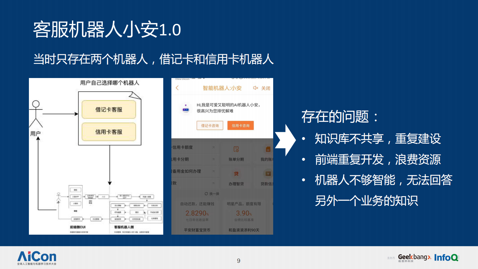Image resolution: width=478 pixels, height=269 pixels.
Task: Click the arrow icon on the 备用金如何办理 row
Action: (x=213, y=171)
